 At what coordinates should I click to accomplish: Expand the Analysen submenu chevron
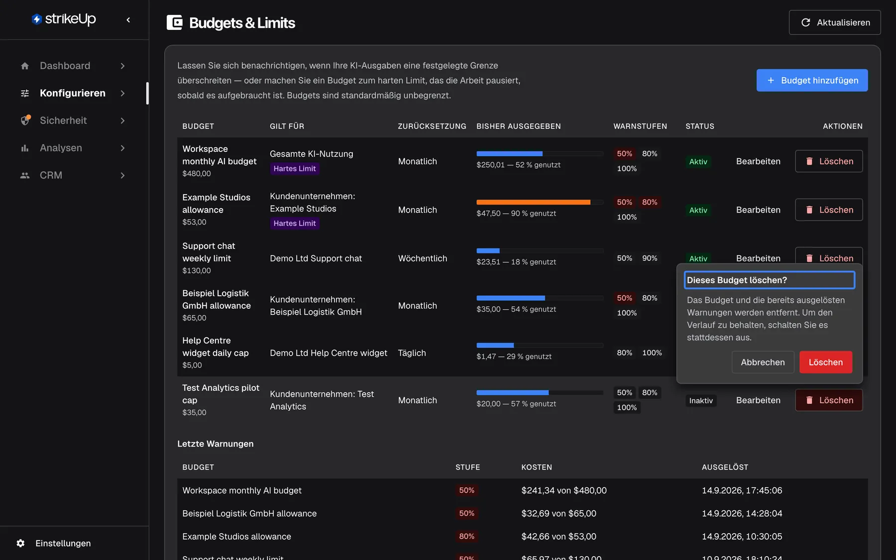tap(122, 148)
